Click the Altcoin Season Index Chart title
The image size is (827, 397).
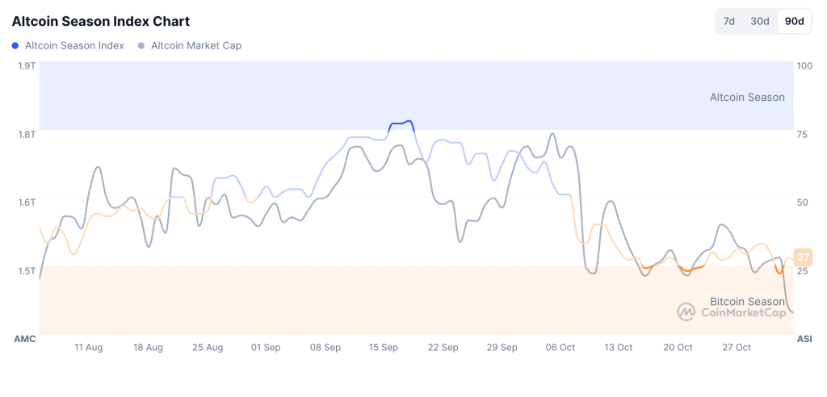tap(101, 21)
